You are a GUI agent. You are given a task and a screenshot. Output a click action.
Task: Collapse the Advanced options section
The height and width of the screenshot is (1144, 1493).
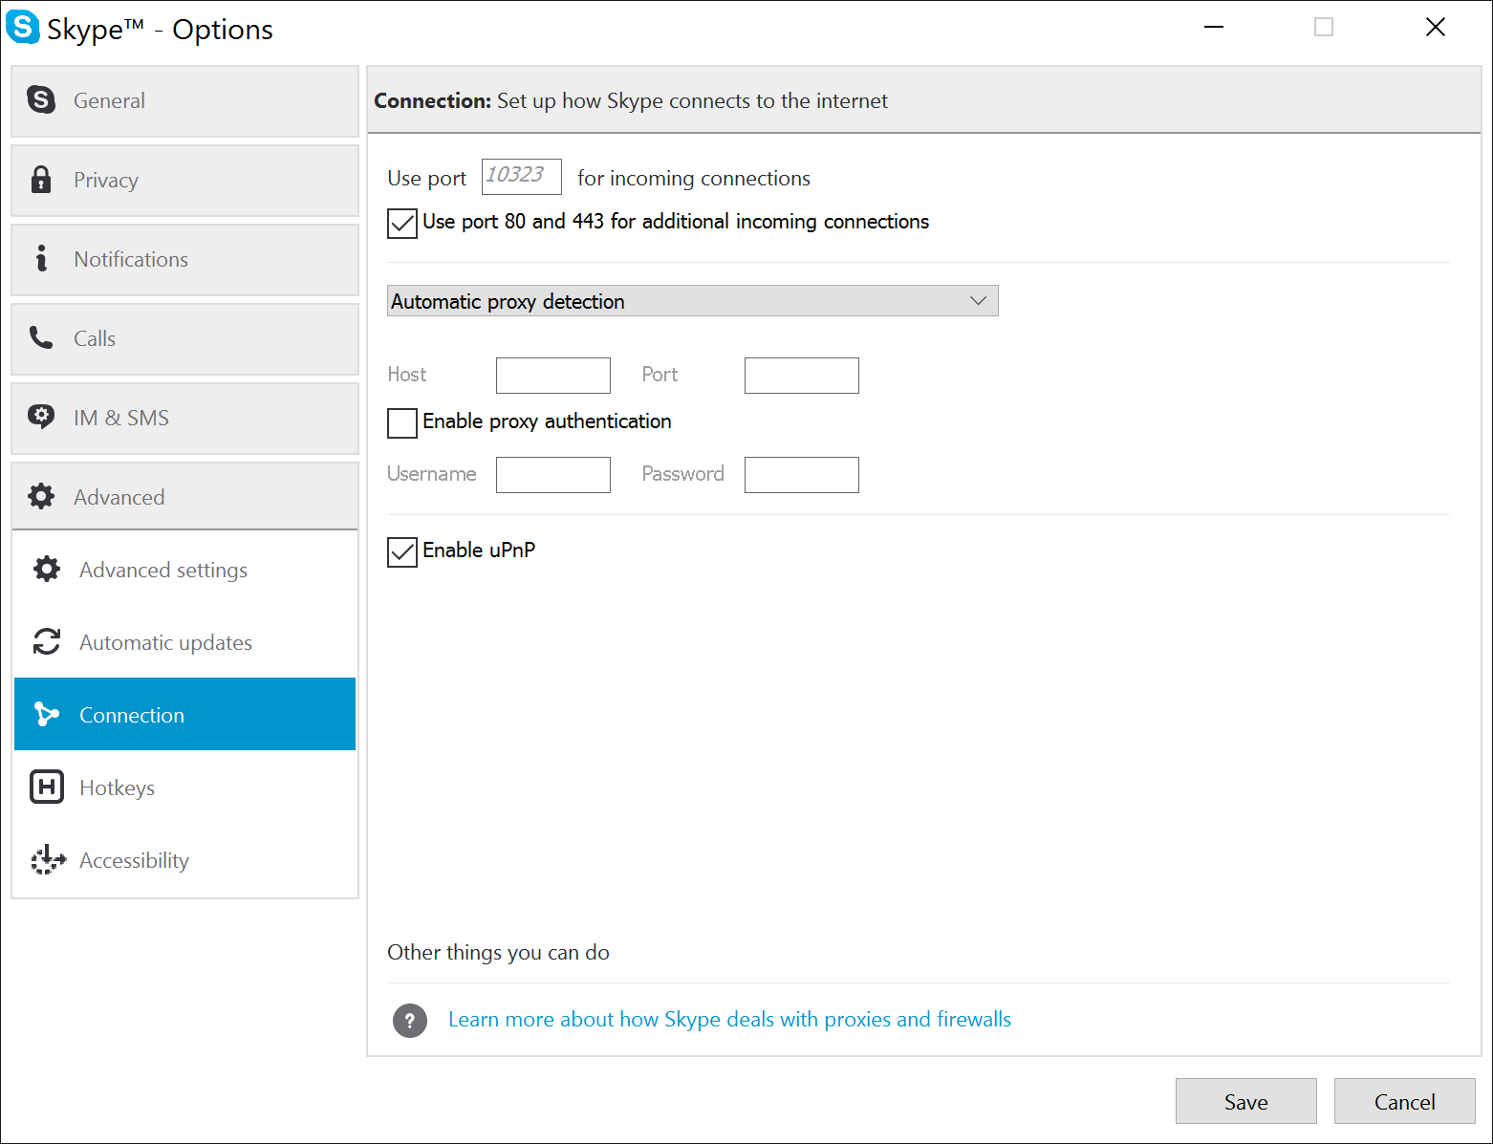pyautogui.click(x=184, y=496)
